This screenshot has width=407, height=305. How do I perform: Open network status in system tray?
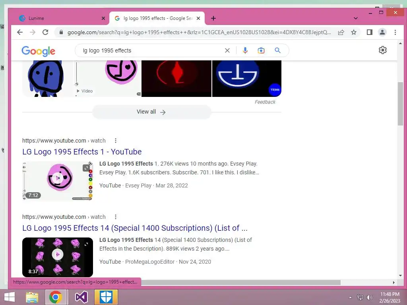pyautogui.click(x=360, y=297)
